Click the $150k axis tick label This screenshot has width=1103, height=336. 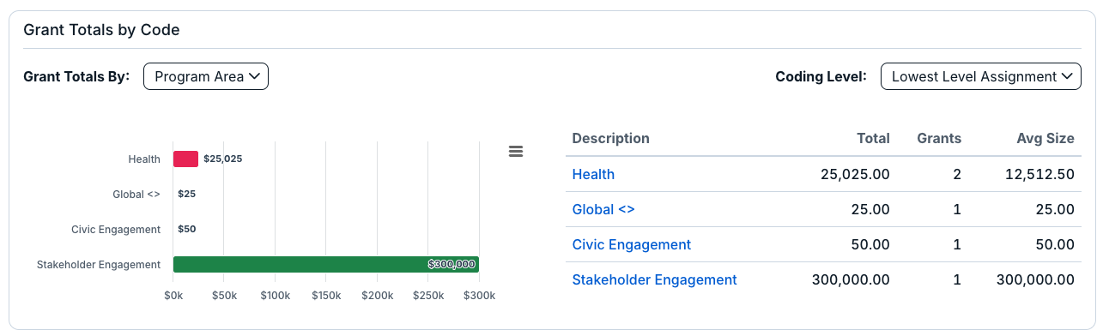(x=325, y=296)
